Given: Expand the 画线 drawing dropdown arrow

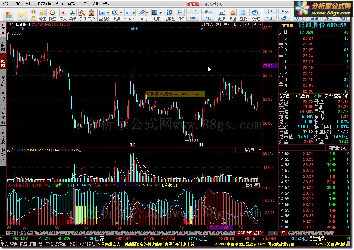Looking at the screenshot, I should [147, 13].
